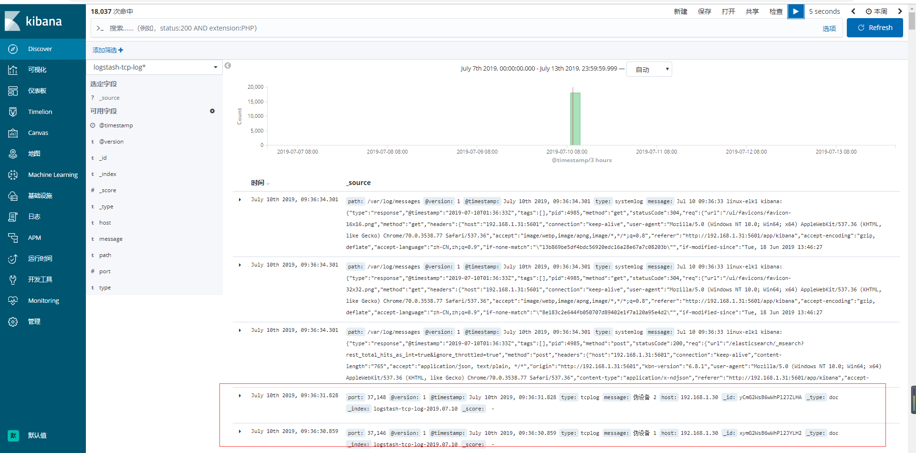Open the 保存 menu item

coord(705,11)
